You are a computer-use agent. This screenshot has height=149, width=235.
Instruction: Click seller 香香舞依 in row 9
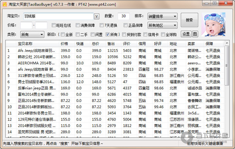point(195,101)
